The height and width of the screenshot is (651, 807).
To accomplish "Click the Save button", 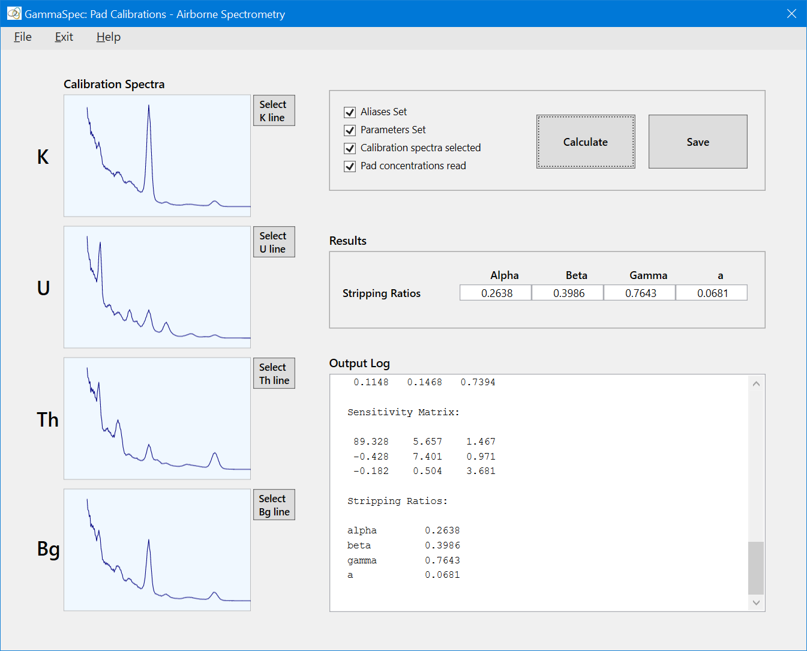I will [x=697, y=142].
